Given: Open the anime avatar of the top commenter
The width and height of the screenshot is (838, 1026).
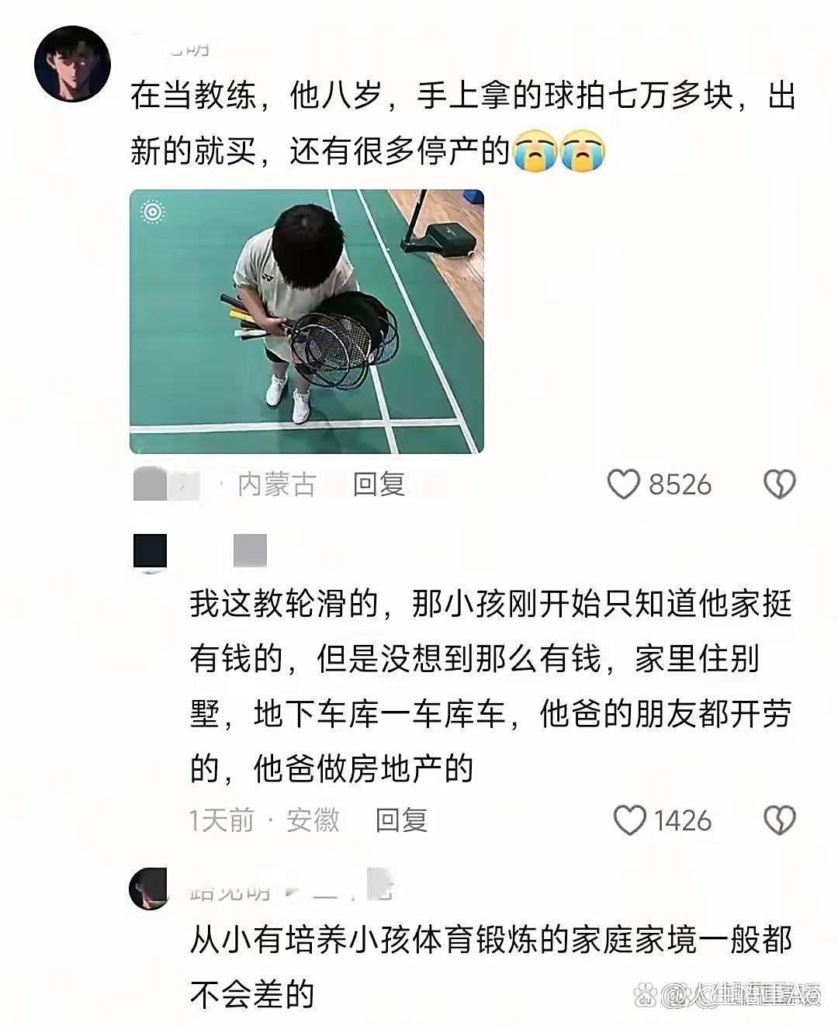Looking at the screenshot, I should click(x=72, y=64).
